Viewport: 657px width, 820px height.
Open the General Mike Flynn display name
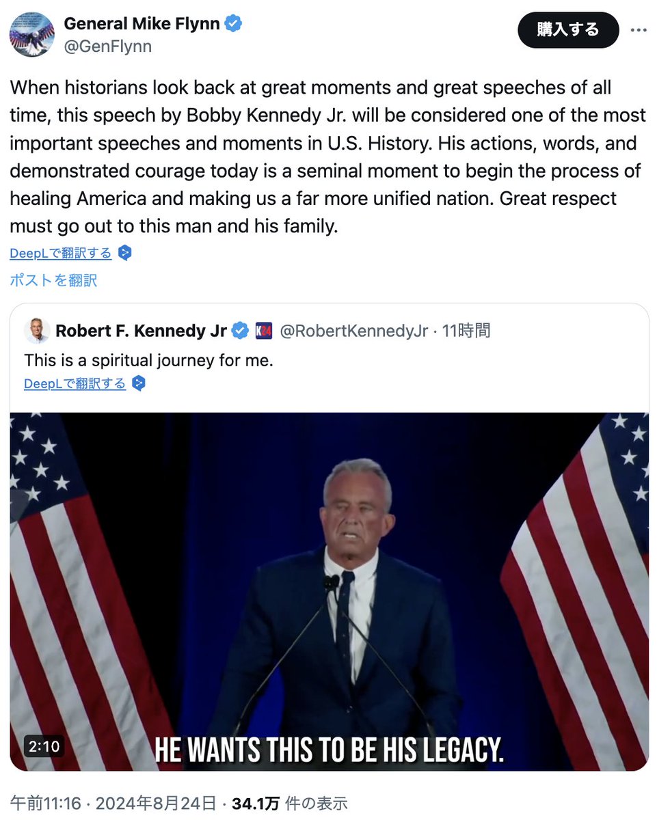[x=142, y=24]
